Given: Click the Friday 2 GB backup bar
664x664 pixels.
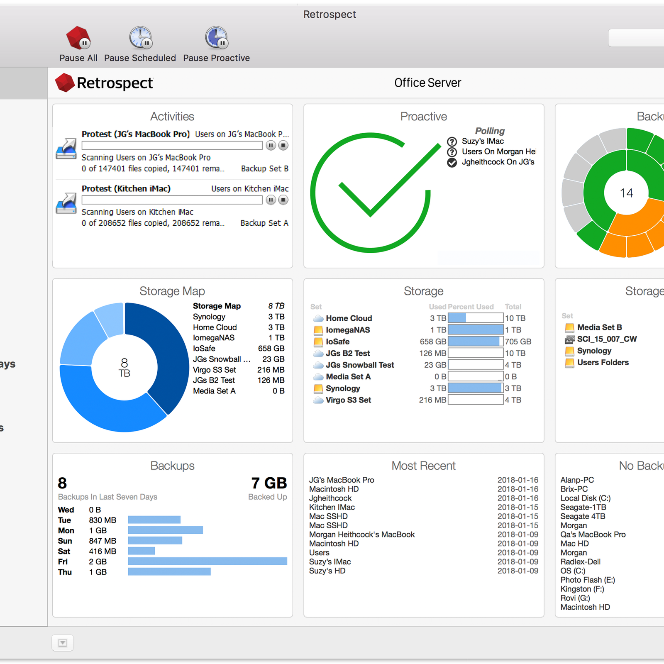Looking at the screenshot, I should [x=207, y=561].
